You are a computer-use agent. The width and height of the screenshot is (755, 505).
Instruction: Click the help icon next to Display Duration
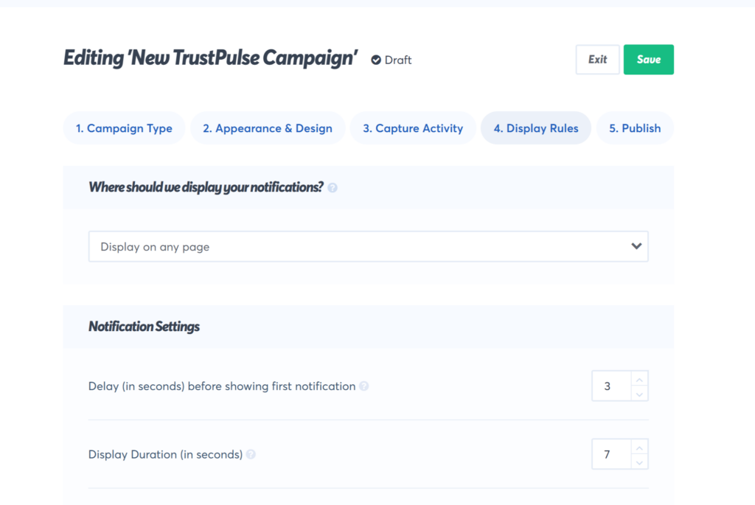click(251, 455)
